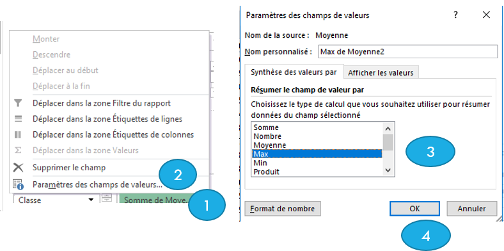This screenshot has width=504, height=251.
Task: Click the field layout icon next to Classe
Action: [106, 198]
